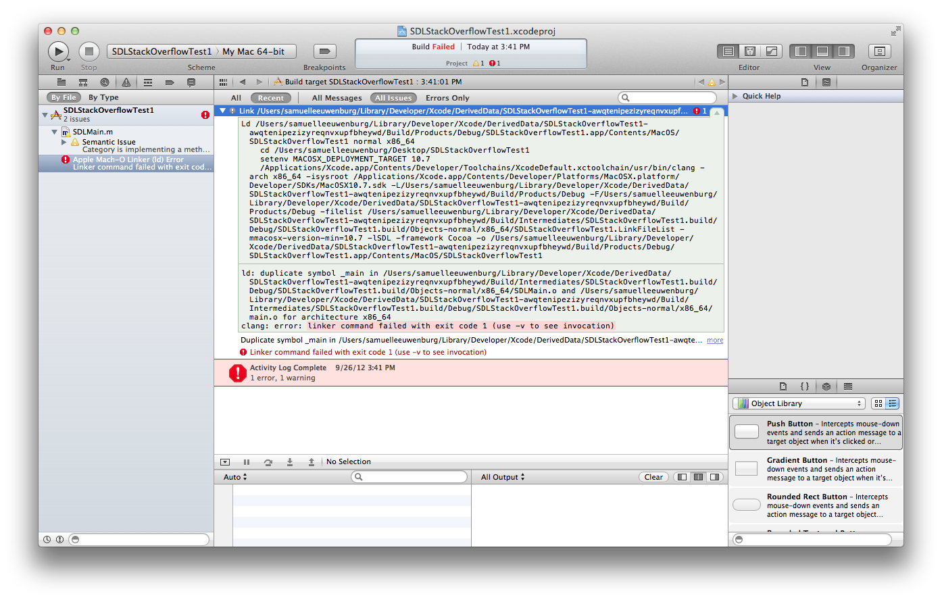Show the Quick Help inspector icon

(826, 82)
